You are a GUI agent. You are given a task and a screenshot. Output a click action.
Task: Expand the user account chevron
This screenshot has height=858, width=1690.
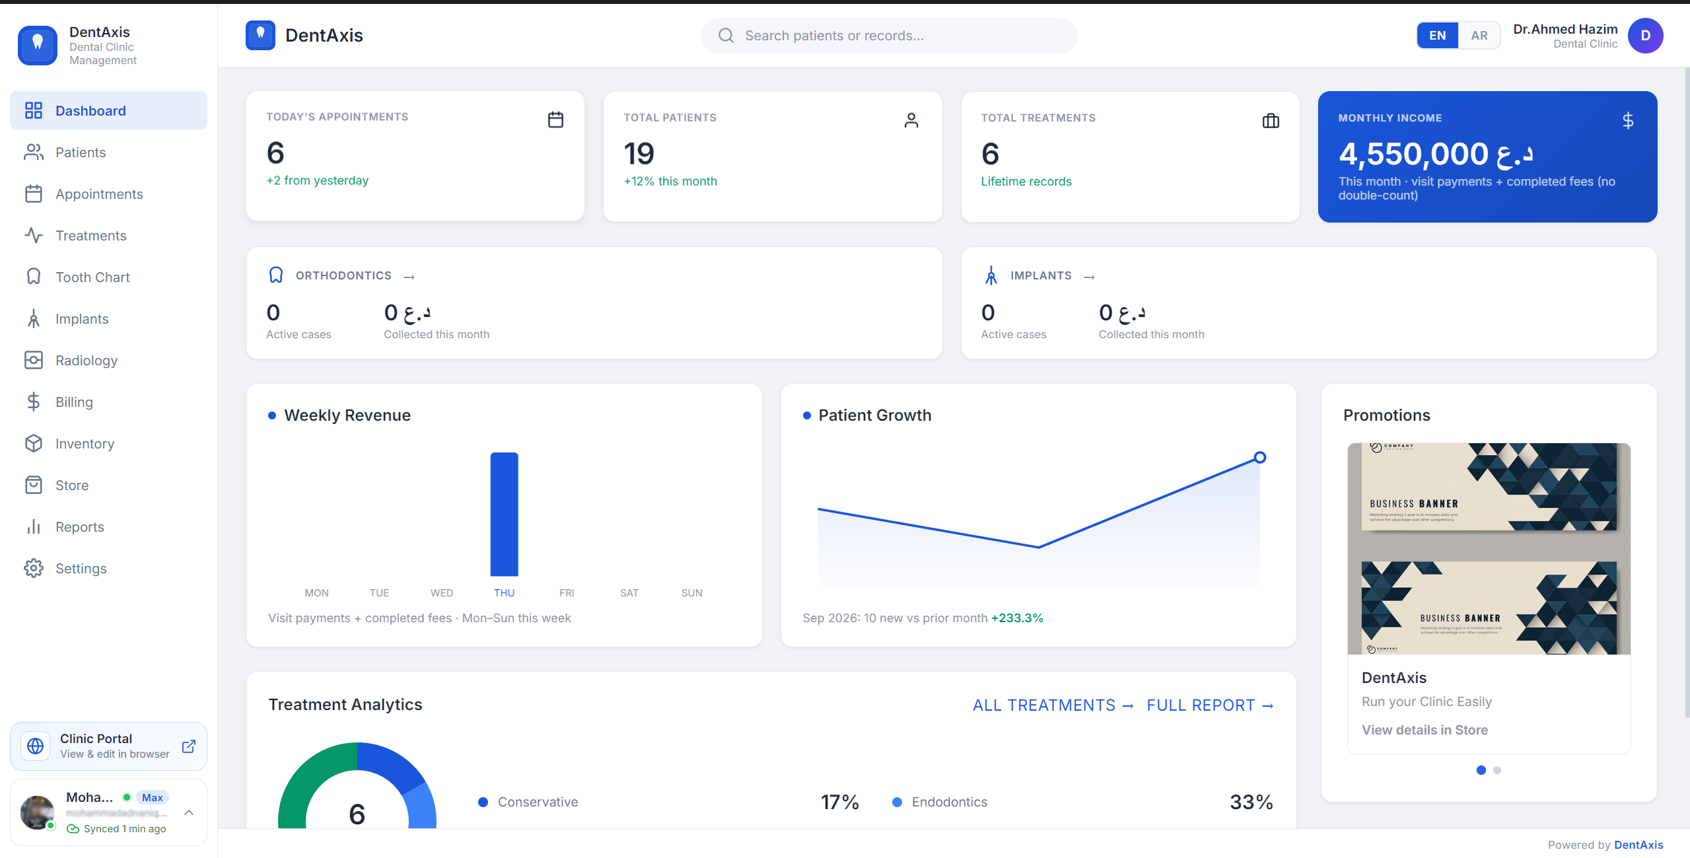pos(189,812)
